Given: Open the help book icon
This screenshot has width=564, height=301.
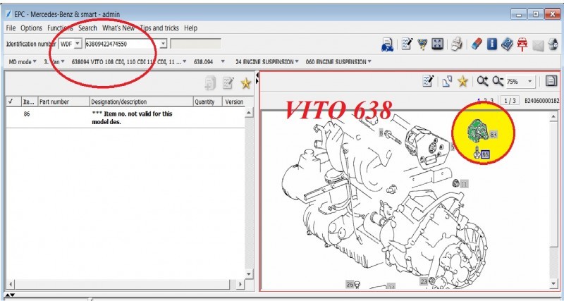Looking at the screenshot, I should pyautogui.click(x=507, y=44).
